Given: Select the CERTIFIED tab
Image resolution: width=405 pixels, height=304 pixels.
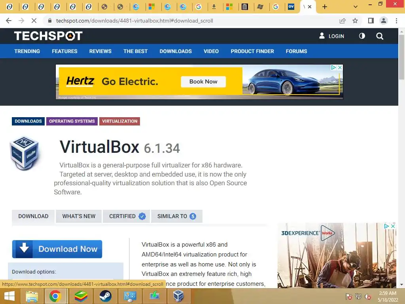Looking at the screenshot, I should [x=126, y=217].
